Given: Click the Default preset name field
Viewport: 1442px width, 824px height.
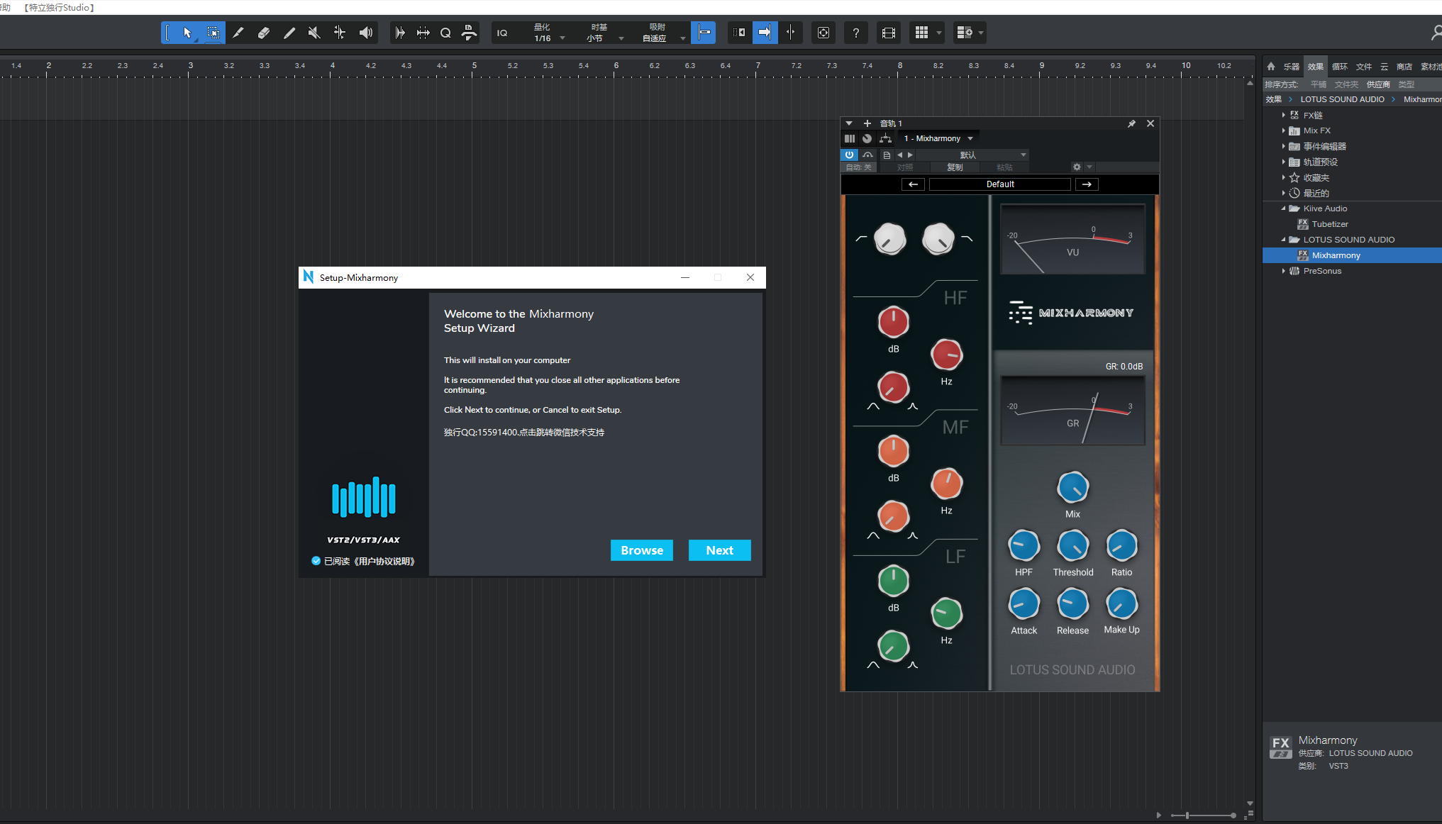Looking at the screenshot, I should [x=1000, y=184].
